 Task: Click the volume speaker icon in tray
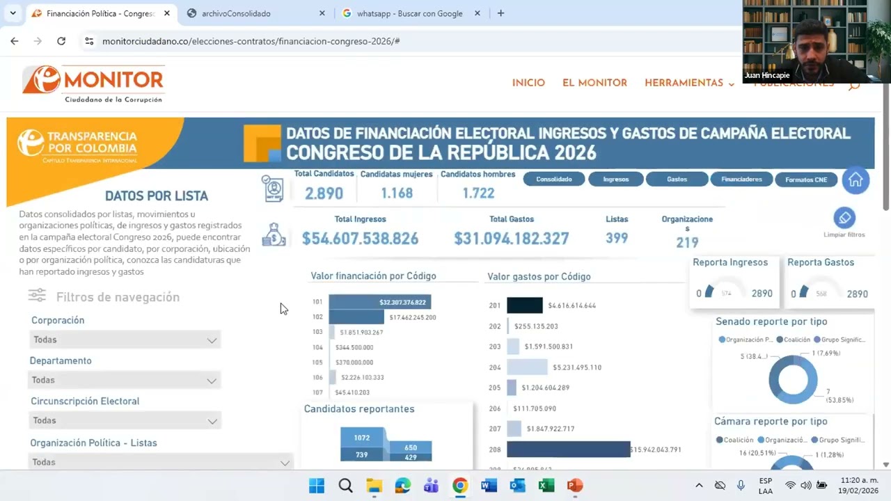[806, 485]
